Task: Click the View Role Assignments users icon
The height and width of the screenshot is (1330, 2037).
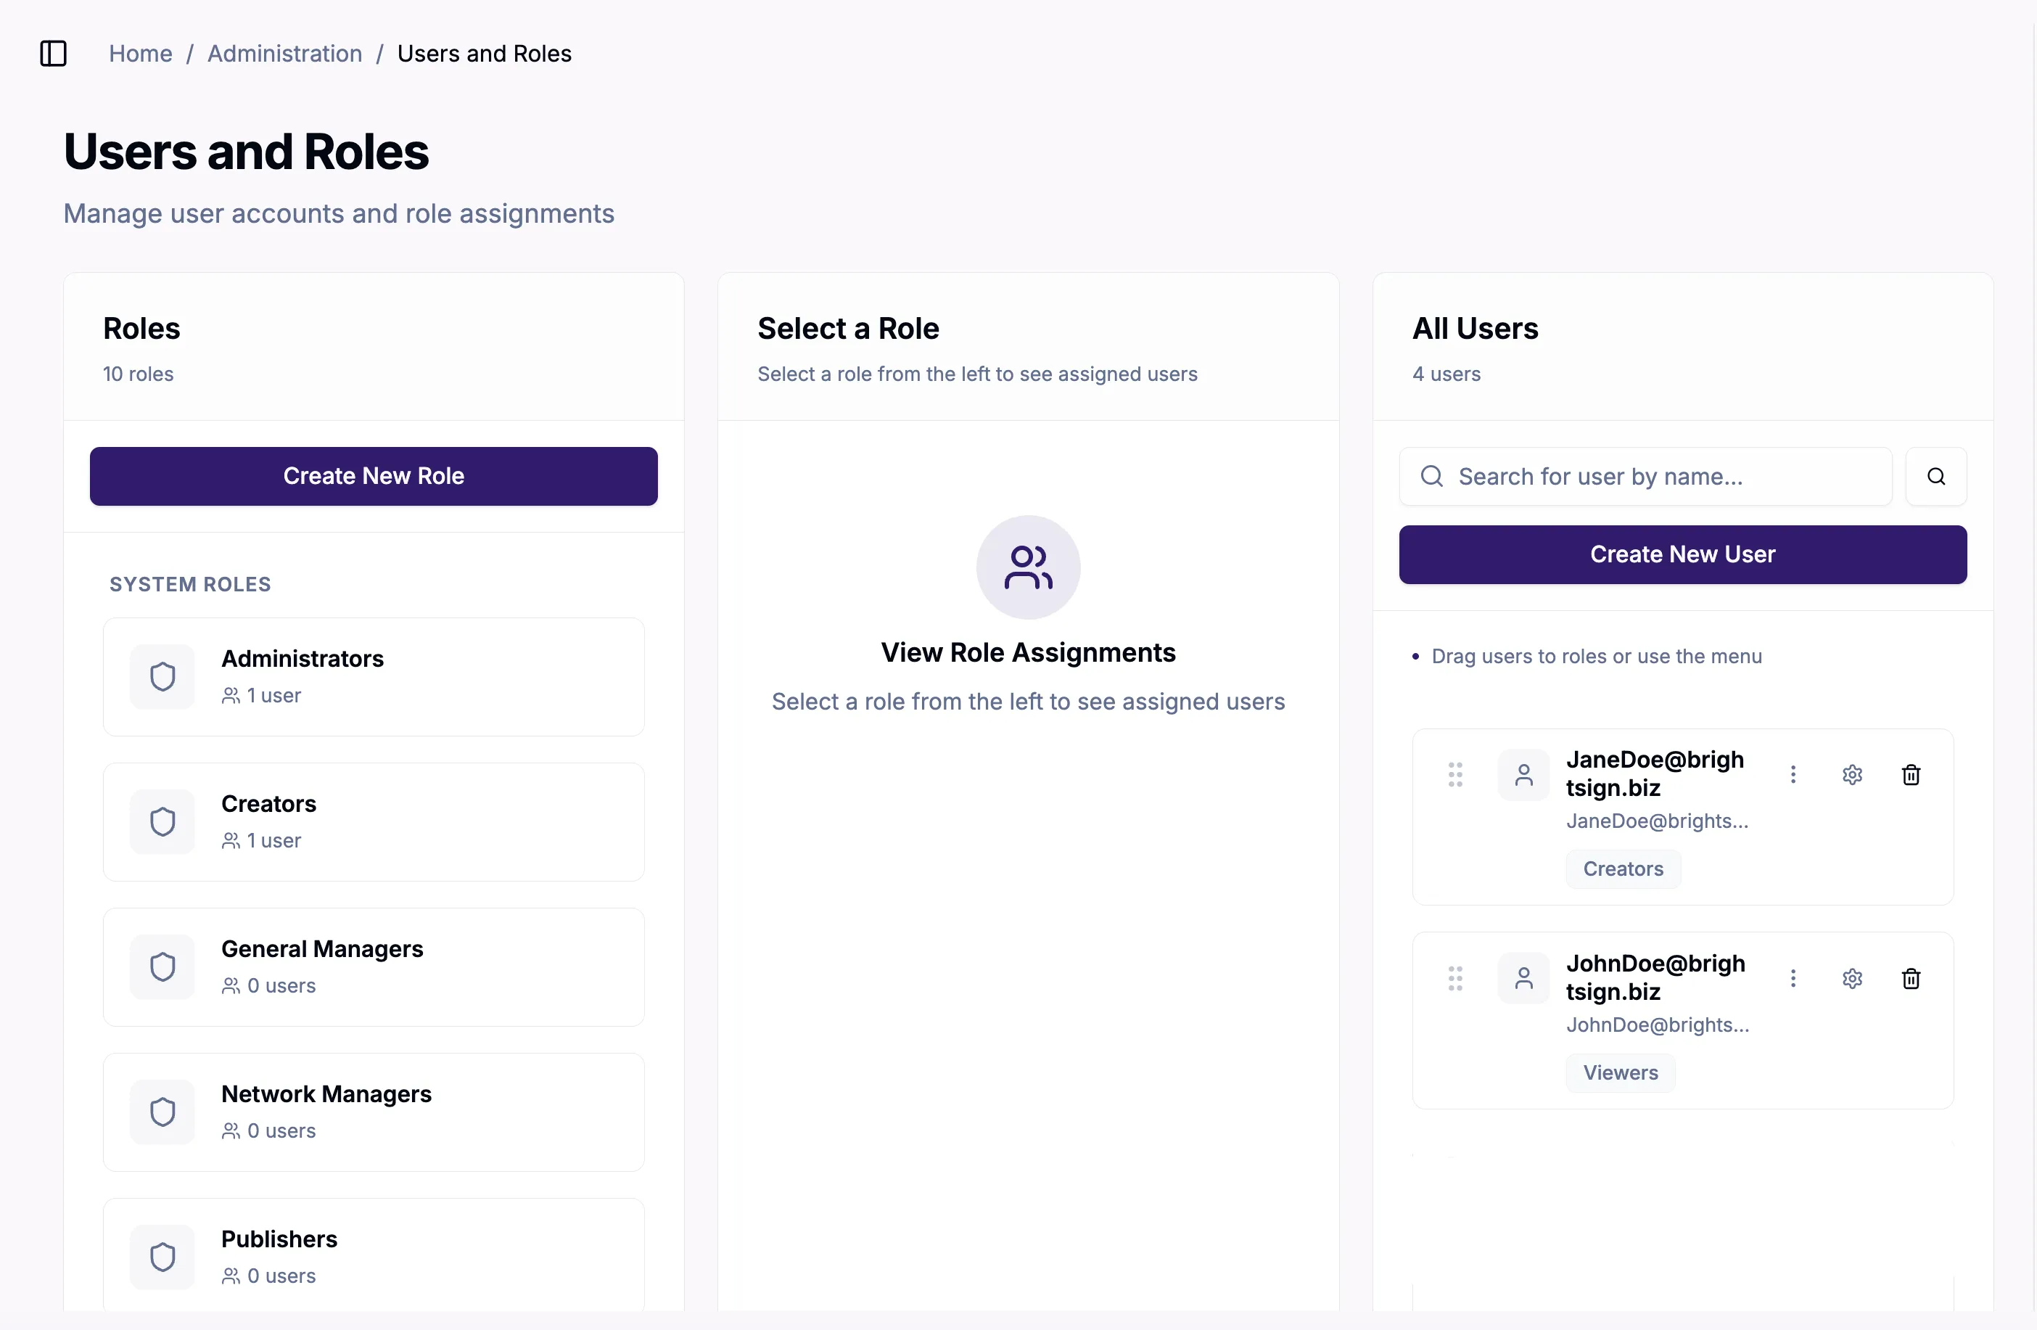Action: tap(1028, 567)
